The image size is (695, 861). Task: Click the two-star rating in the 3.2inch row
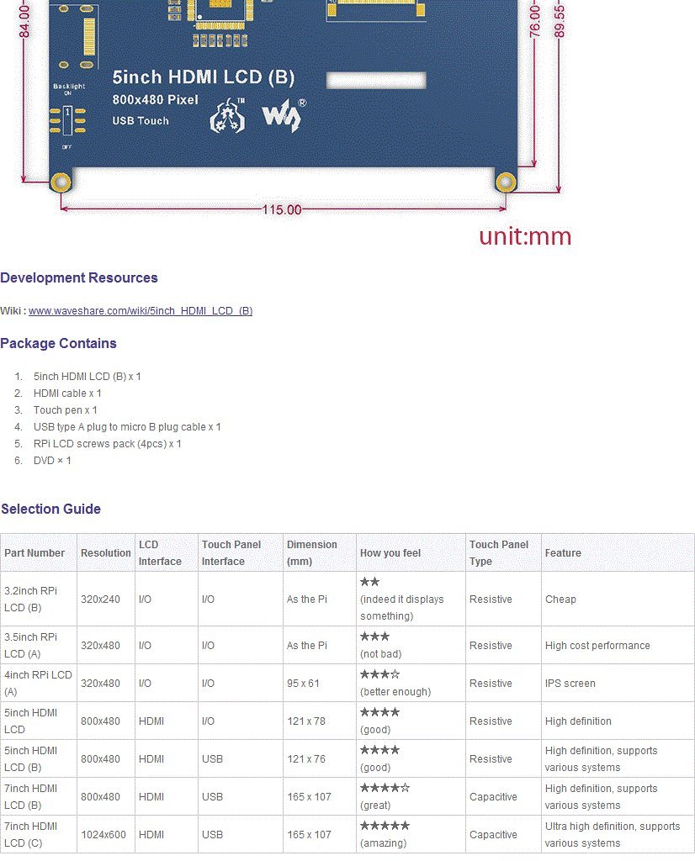point(369,582)
